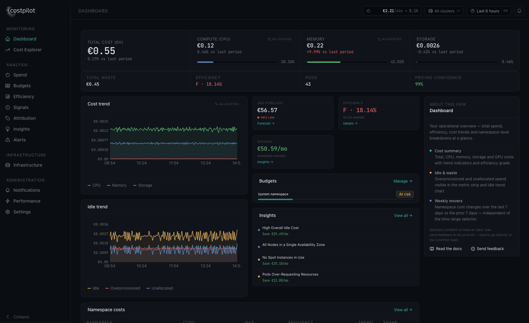This screenshot has height=323, width=529.
Task: Select the Attribution sidebar icon
Action: click(x=8, y=118)
